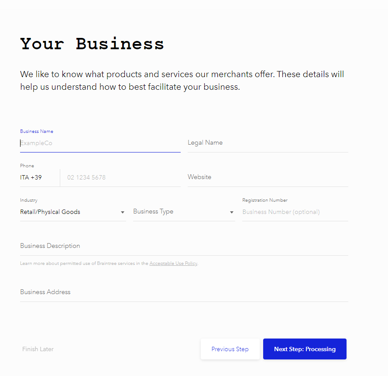Click the "Your Business" heading
The width and height of the screenshot is (388, 376).
[92, 44]
